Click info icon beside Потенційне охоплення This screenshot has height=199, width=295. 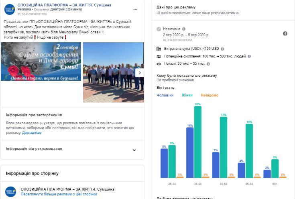pos(249,56)
